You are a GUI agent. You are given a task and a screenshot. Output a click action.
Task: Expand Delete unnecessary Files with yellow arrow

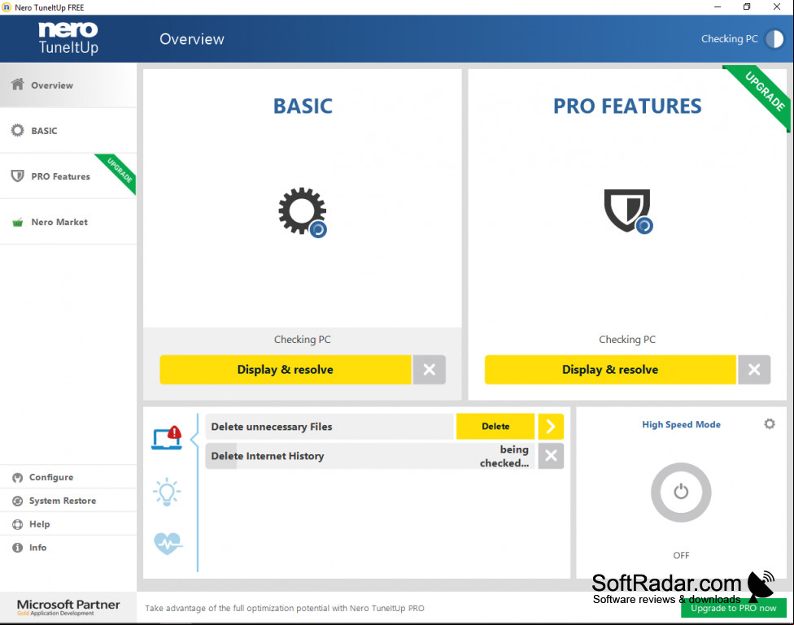point(551,426)
